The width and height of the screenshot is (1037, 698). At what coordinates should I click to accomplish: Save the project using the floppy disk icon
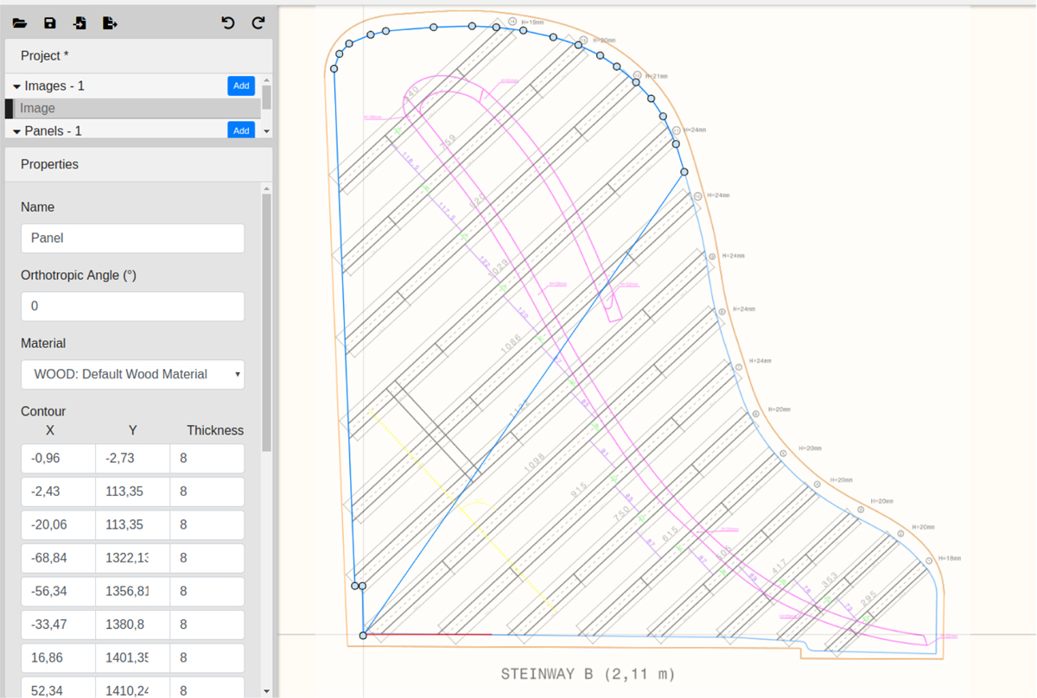point(50,23)
